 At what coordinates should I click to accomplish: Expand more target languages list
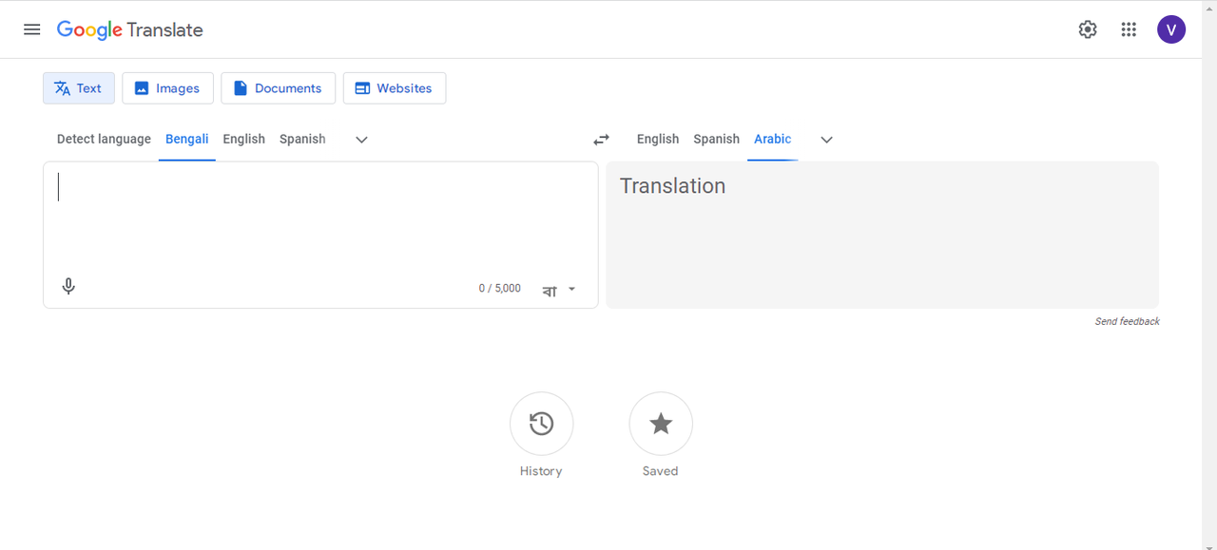(826, 140)
